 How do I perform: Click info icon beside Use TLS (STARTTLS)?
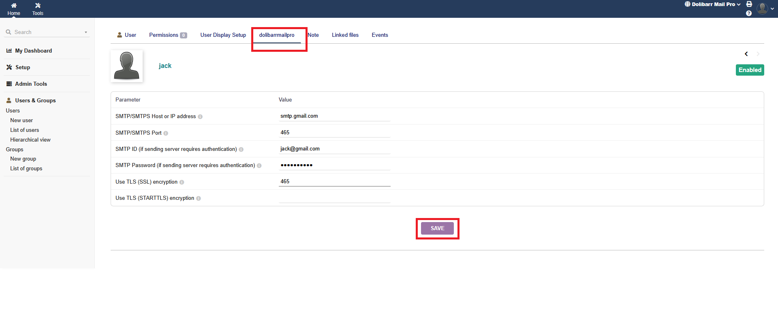coord(199,198)
